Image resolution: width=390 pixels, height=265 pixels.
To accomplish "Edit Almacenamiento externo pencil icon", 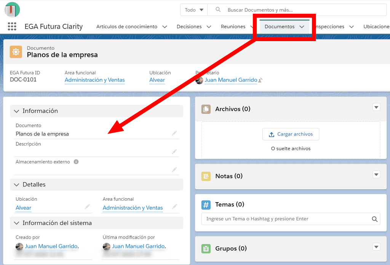I will click(174, 169).
